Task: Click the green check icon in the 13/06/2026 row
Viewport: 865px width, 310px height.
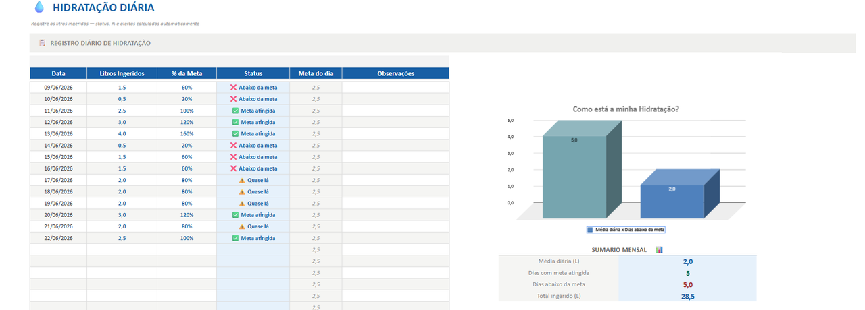Action: (235, 133)
